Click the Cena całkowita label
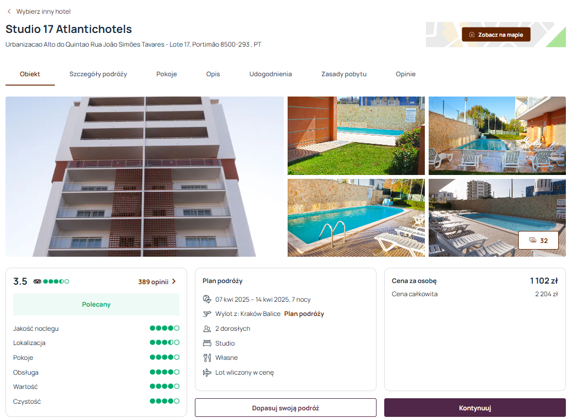 tap(414, 294)
